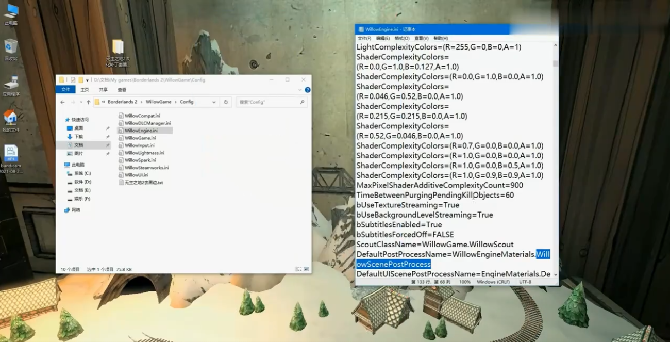Open quick access toolbar customize dropdown
This screenshot has height=342, width=670.
tap(88, 80)
